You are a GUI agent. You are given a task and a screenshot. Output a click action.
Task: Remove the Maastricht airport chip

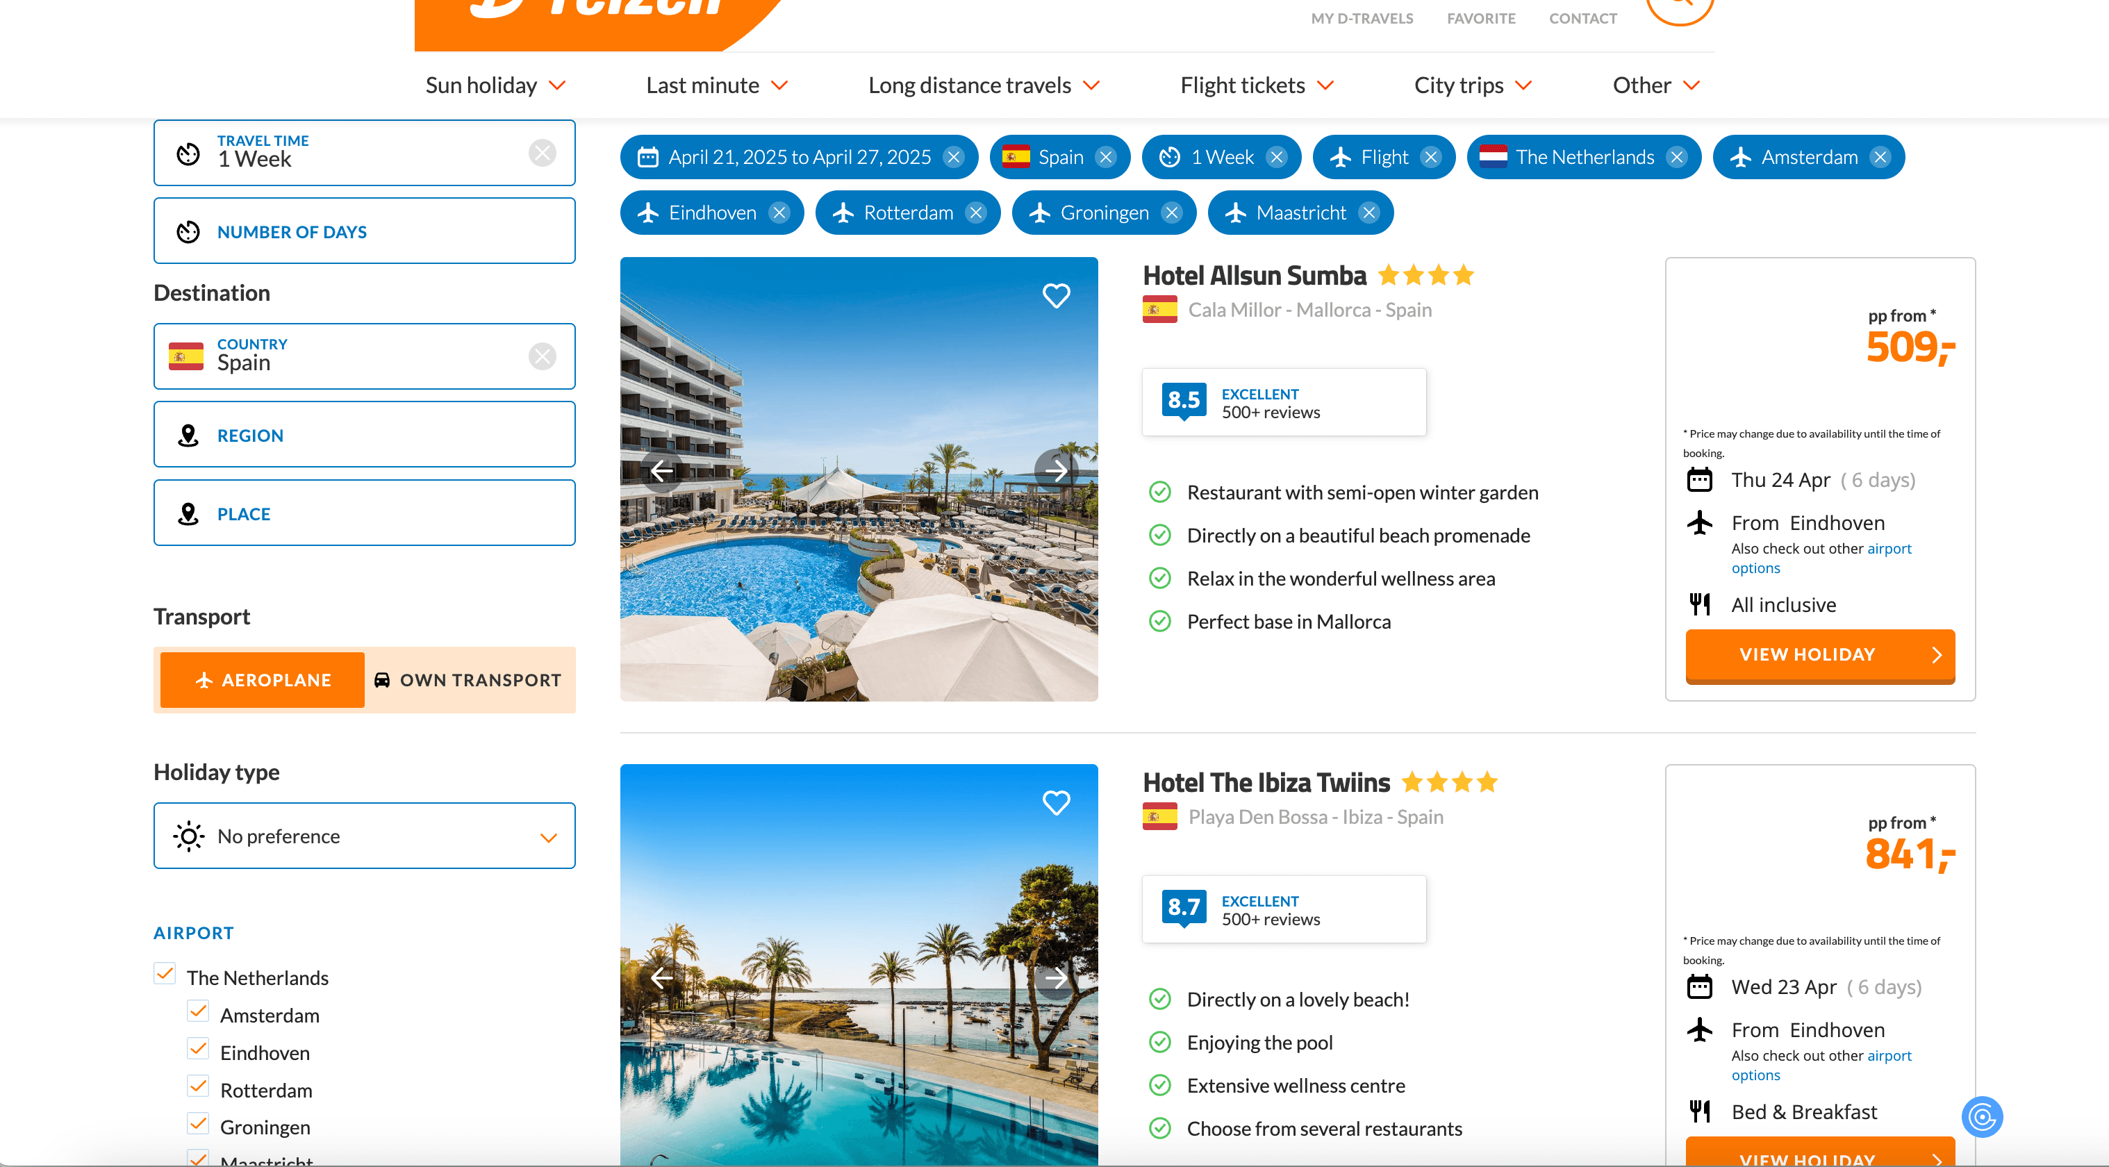click(x=1368, y=213)
